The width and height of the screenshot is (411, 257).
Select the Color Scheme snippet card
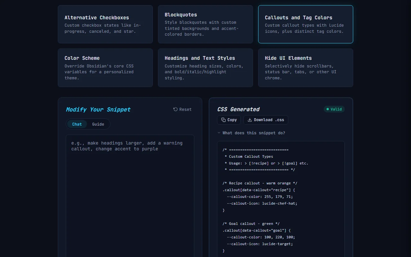tap(105, 68)
